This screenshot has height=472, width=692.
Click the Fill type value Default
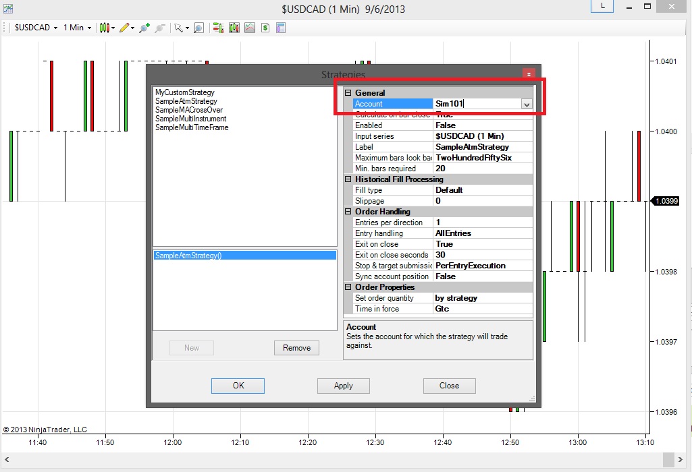483,190
